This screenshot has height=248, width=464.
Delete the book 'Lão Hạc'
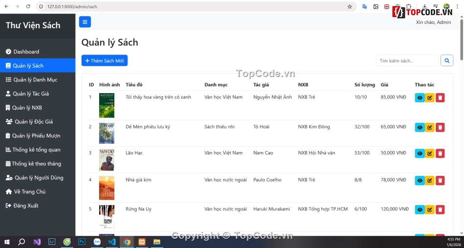click(x=440, y=153)
